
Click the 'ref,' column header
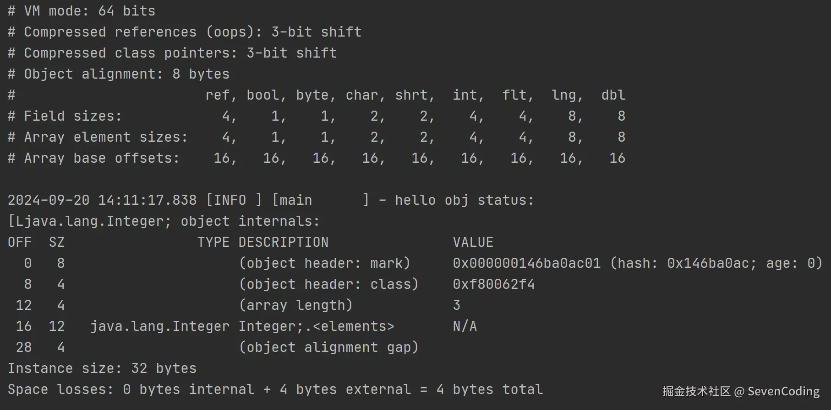[221, 95]
